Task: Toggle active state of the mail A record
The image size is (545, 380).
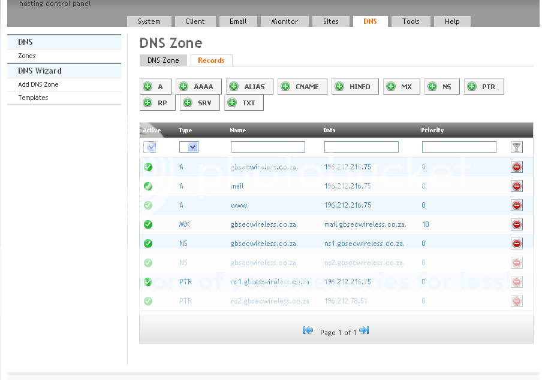Action: click(147, 186)
